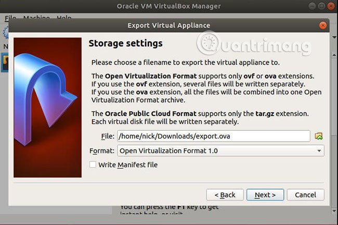Click into the export file path field
This screenshot has width=338, height=225.
(213, 136)
